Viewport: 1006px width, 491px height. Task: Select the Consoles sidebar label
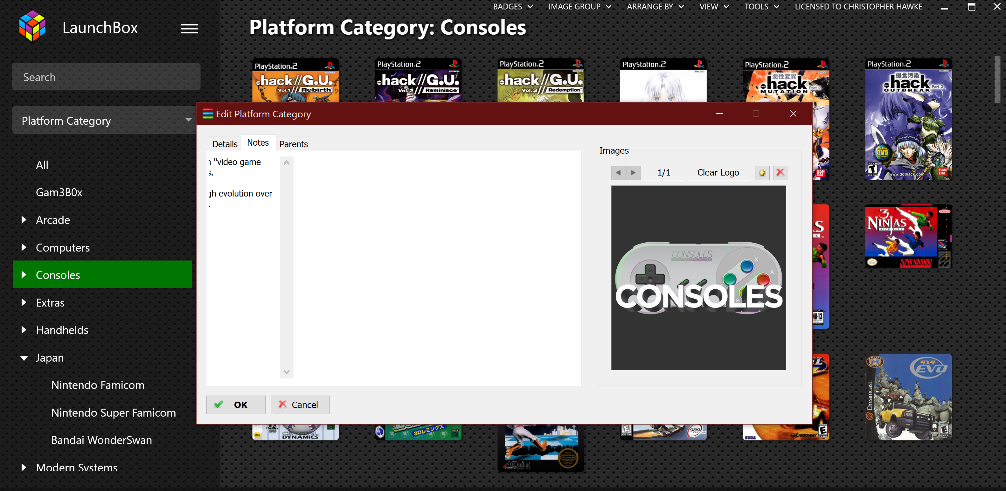58,275
